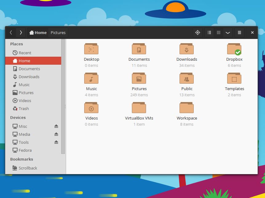The image size is (265, 198).
Task: Eject the Tools device
Action: [x=56, y=142]
